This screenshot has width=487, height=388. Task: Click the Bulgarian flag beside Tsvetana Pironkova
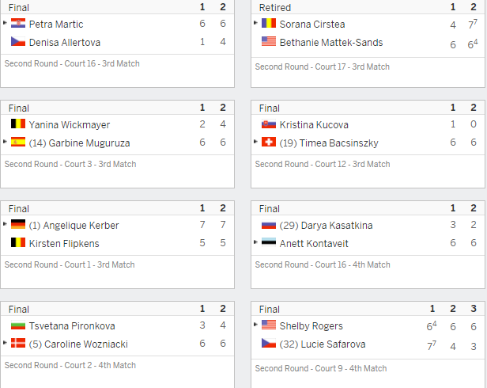point(18,325)
